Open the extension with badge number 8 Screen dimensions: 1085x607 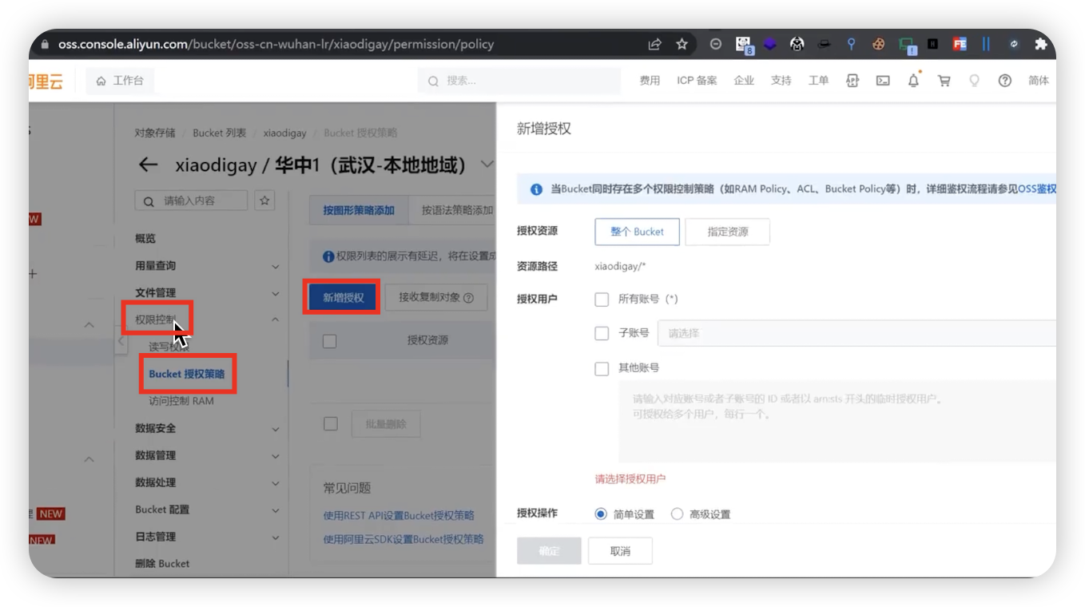point(744,46)
